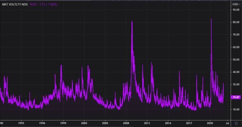The image size is (242, 127).
Task: Select 1993 on the time axis
Action: point(21,123)
